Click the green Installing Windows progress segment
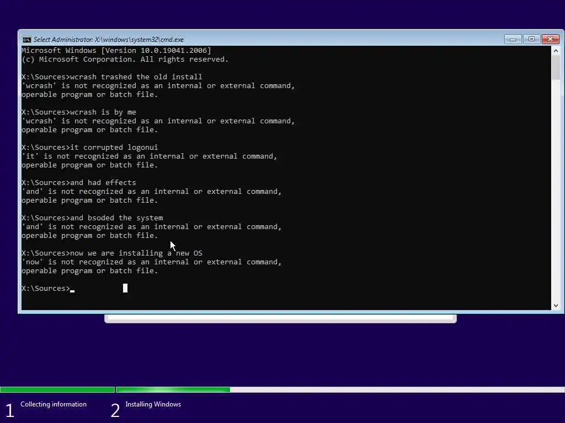This screenshot has width=565, height=423. pos(173,389)
